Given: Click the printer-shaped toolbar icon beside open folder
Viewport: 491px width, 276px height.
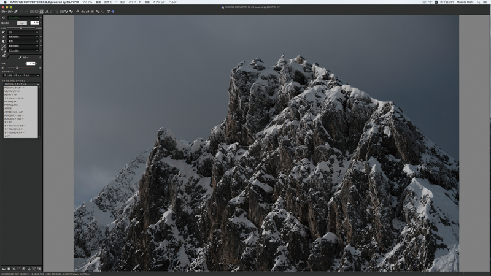Looking at the screenshot, I should [10, 12].
